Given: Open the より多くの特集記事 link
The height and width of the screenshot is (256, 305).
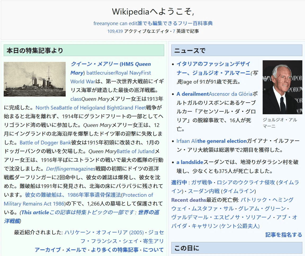Looking at the screenshot, I should (115, 250).
